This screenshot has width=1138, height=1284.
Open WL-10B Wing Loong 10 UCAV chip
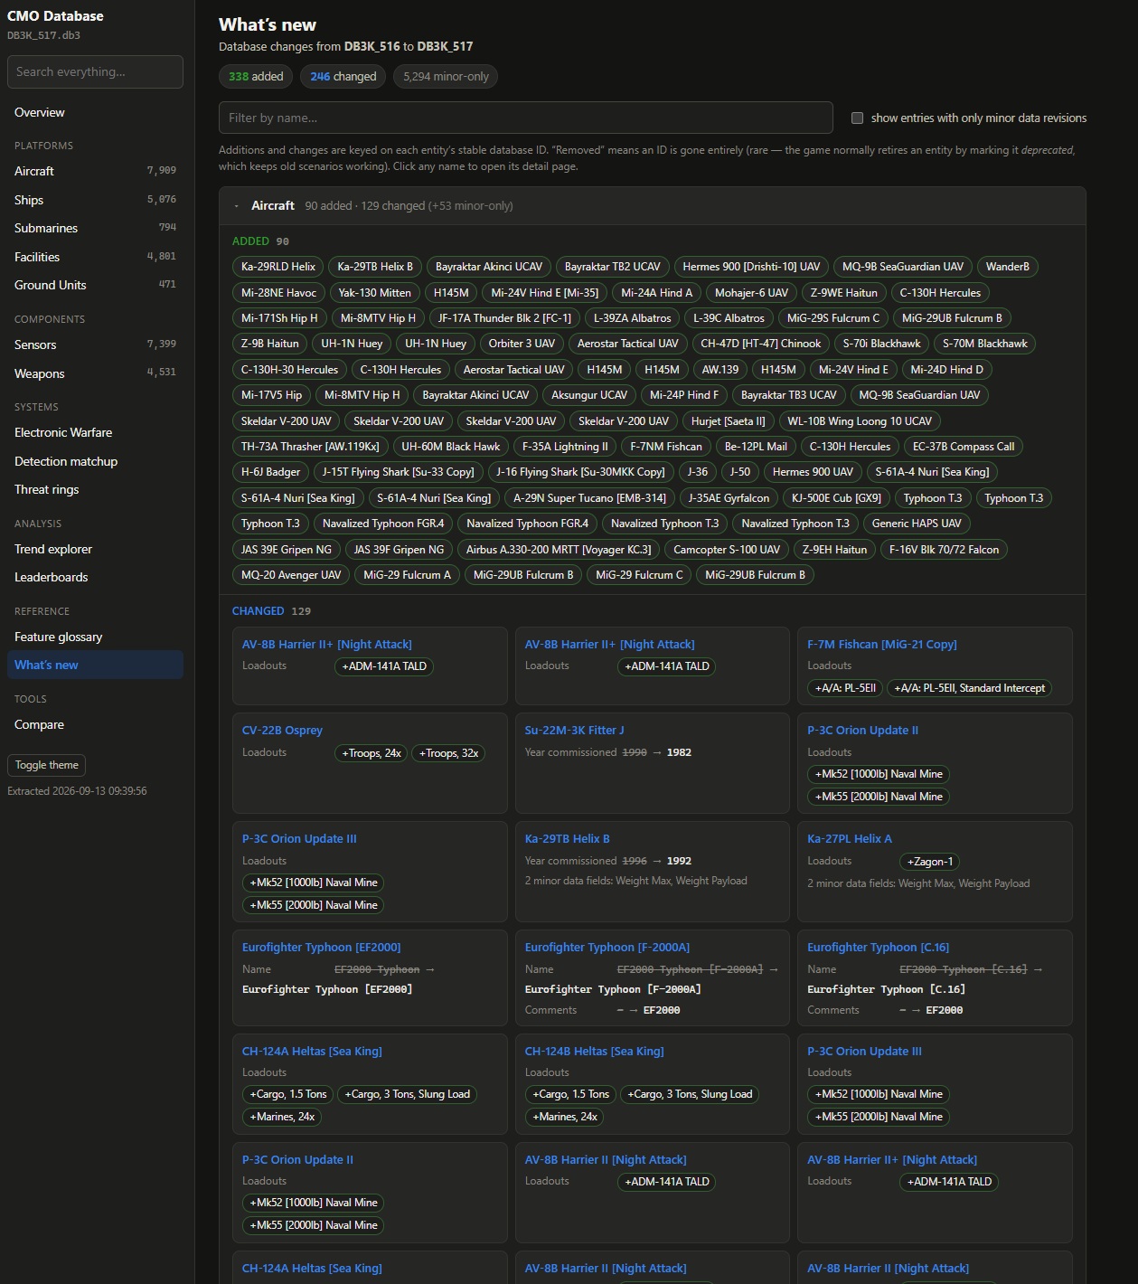point(859,421)
